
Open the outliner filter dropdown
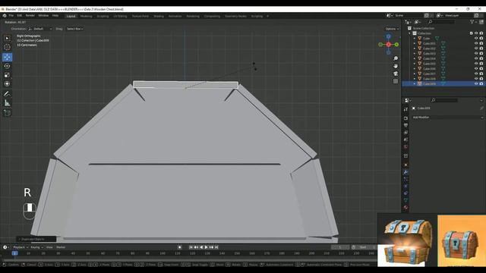pyautogui.click(x=473, y=22)
